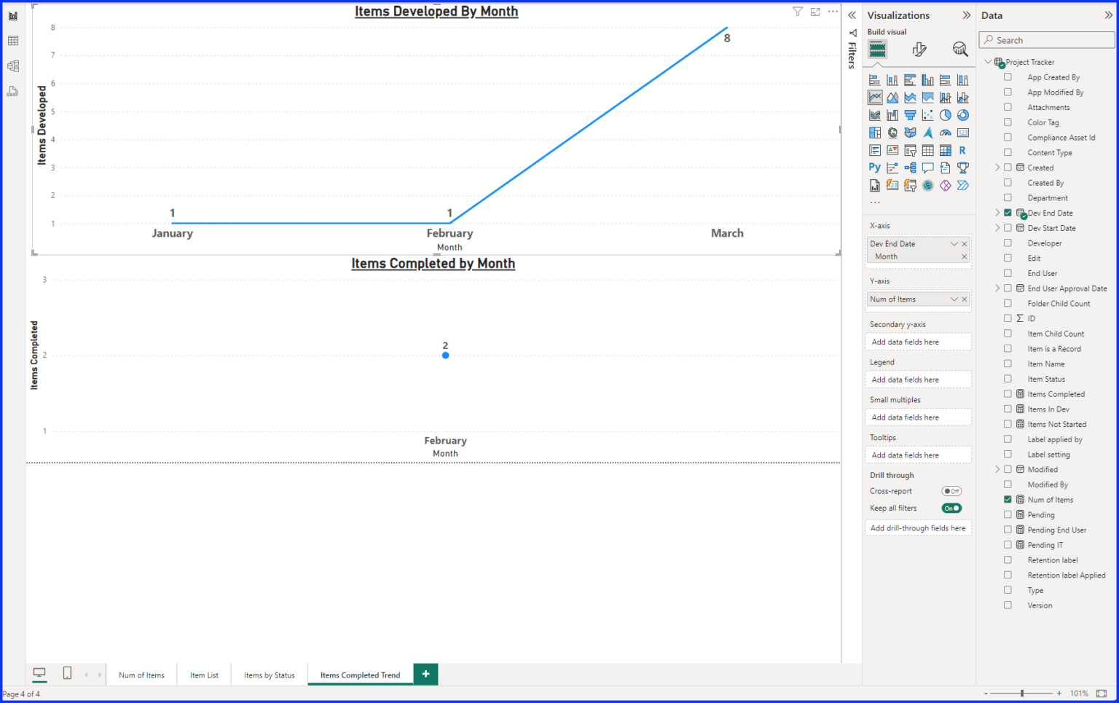
Task: Uncheck the Dev End Date field
Action: coord(1008,213)
